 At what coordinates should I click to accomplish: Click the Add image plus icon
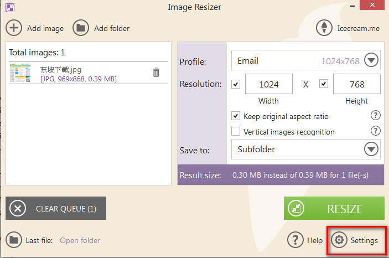pyautogui.click(x=14, y=28)
